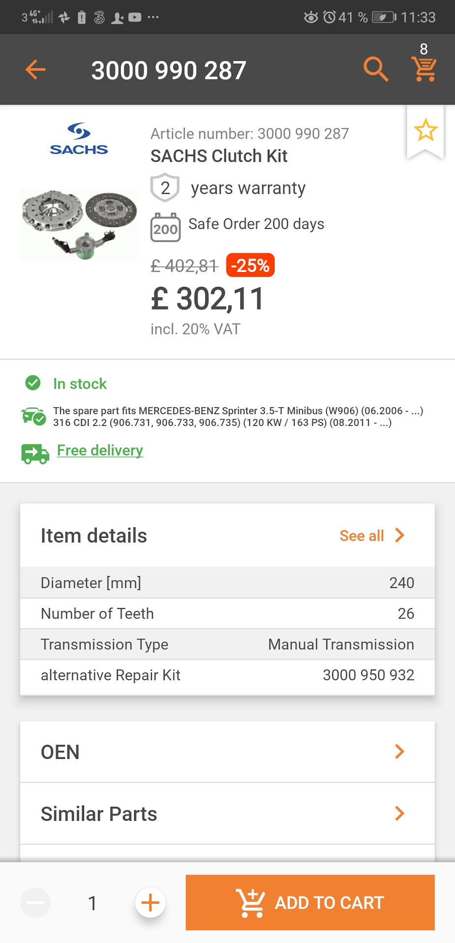Screen dimensions: 455x943
Task: Open the Free delivery link
Action: [100, 450]
